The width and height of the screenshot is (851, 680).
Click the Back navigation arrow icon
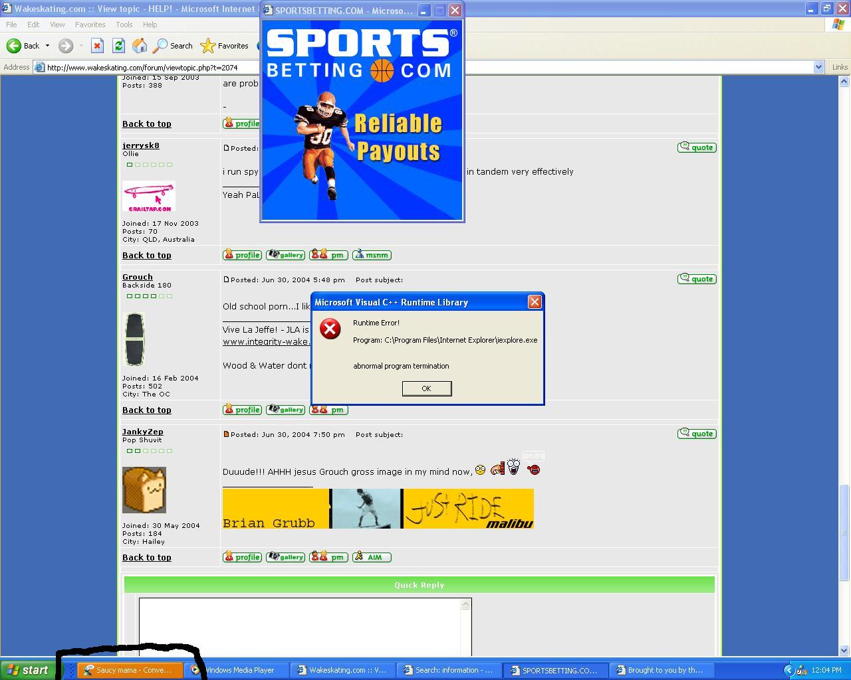[x=14, y=46]
